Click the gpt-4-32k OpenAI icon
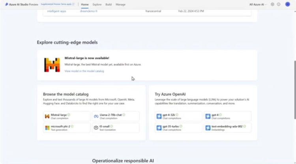 pos(159,116)
